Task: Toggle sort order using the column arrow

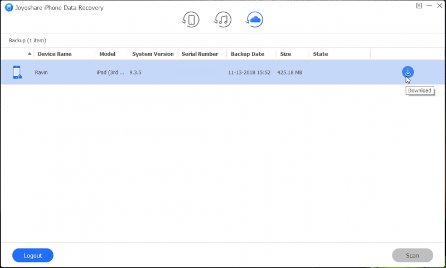Action: [x=30, y=54]
